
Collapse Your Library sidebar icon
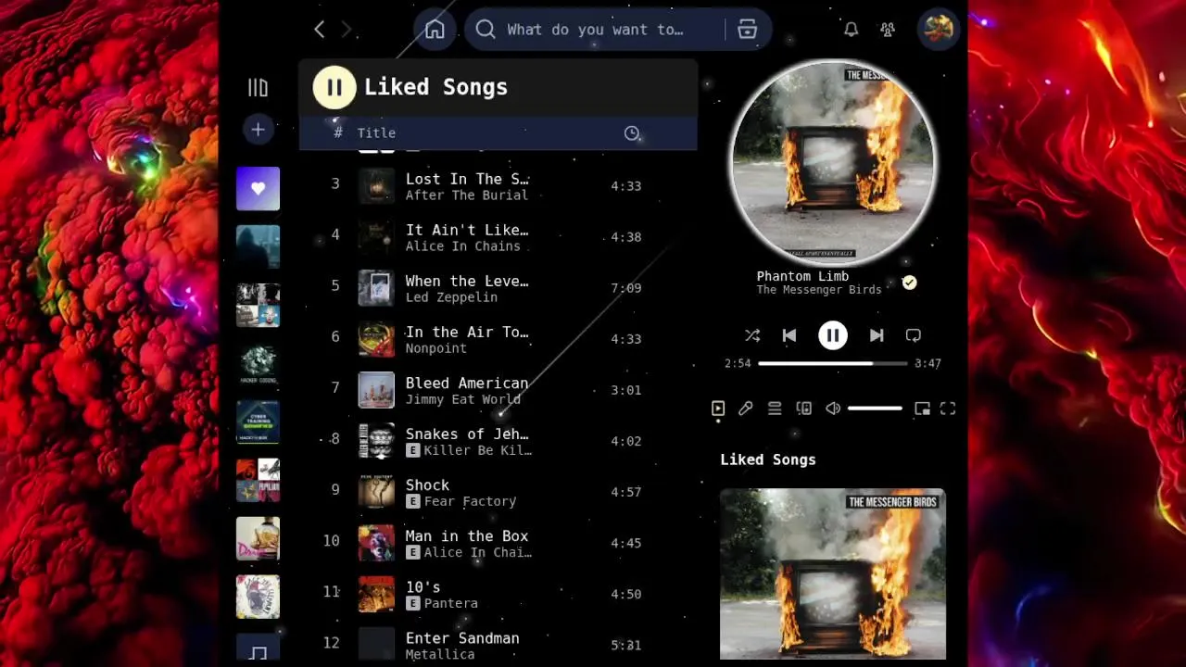tap(258, 87)
